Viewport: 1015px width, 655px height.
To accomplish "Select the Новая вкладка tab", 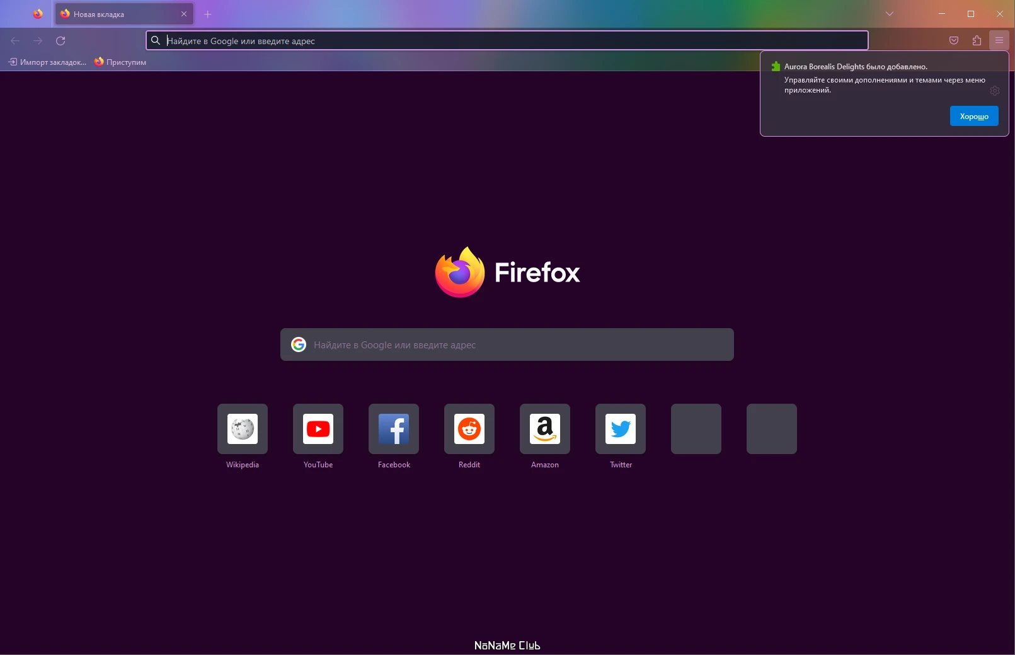I will (124, 14).
